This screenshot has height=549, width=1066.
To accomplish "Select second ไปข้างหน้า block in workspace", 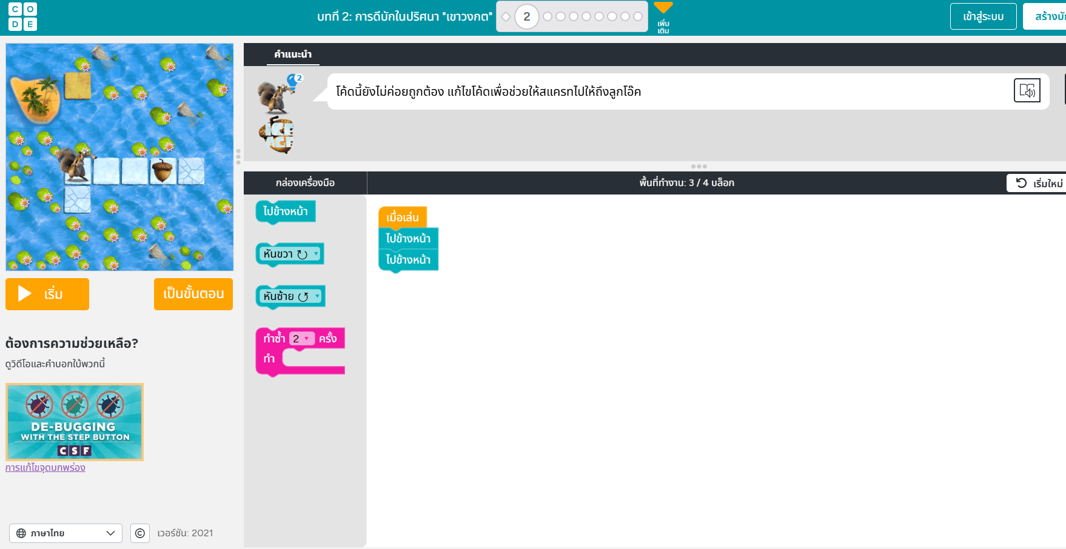I will coord(408,259).
